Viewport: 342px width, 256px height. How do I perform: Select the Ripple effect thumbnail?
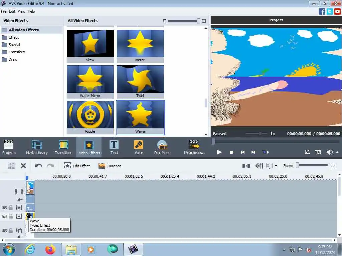[90, 117]
